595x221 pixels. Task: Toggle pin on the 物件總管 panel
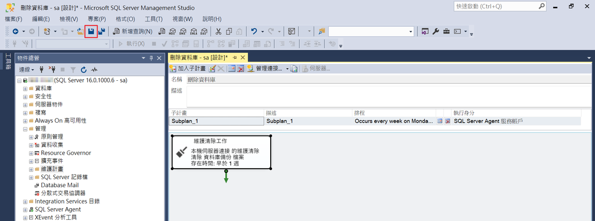click(x=151, y=58)
